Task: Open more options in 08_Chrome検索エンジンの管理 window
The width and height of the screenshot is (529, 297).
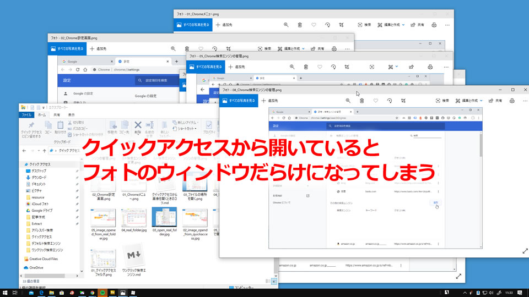Action: coord(525,100)
